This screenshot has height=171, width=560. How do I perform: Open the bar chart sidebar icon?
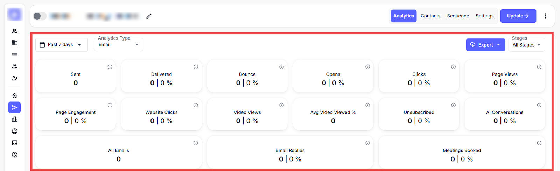(15, 119)
